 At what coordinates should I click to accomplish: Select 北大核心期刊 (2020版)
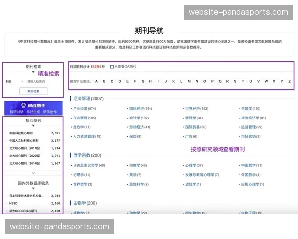point(25,156)
